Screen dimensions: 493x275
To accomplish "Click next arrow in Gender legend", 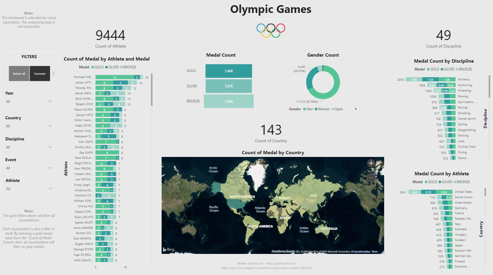I will (356, 109).
